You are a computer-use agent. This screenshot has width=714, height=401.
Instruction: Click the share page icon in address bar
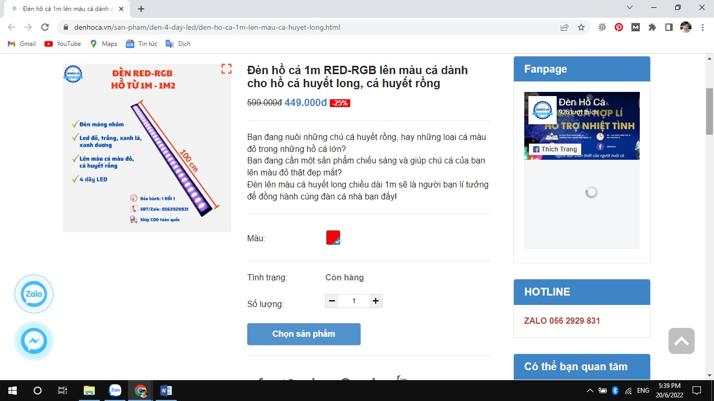click(565, 27)
